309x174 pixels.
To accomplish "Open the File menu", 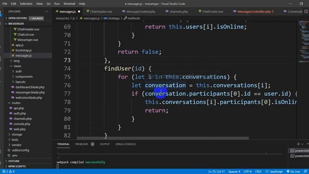I will (5, 4).
